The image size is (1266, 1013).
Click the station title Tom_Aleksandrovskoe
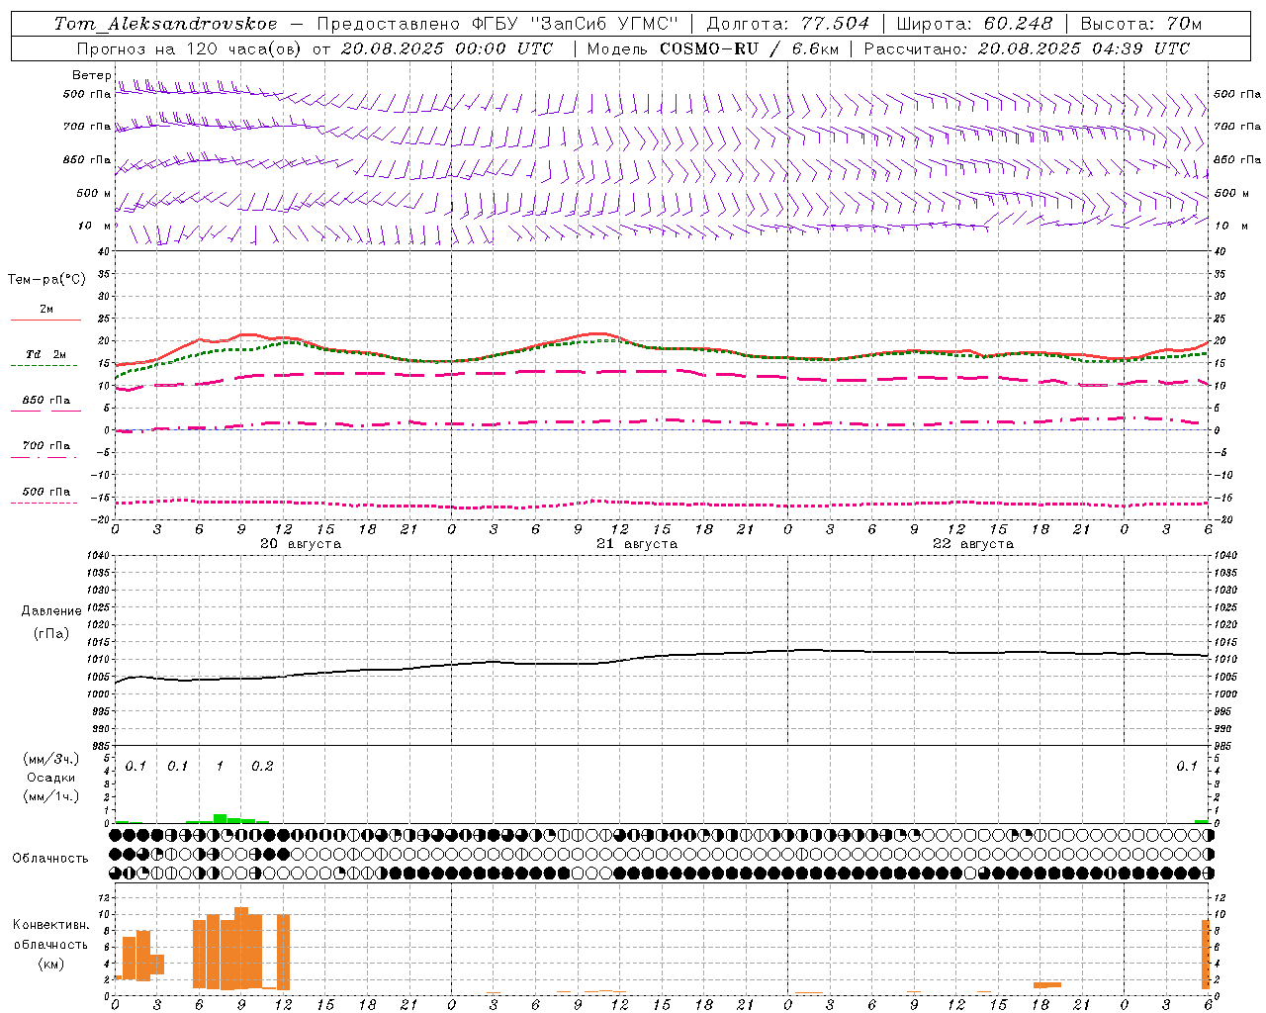[165, 24]
